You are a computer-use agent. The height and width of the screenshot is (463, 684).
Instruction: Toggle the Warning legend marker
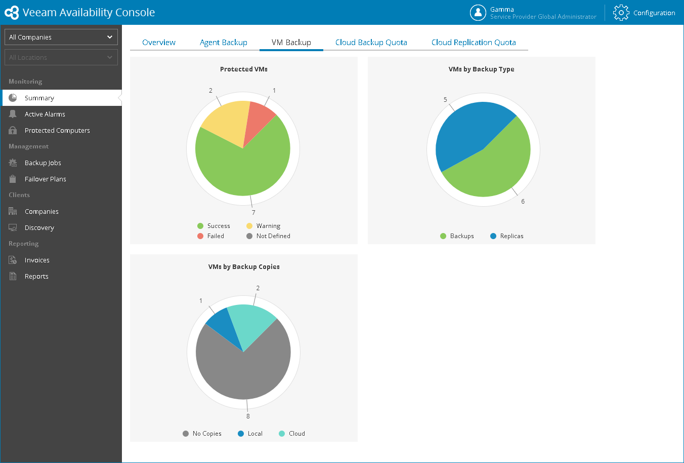[x=249, y=226]
